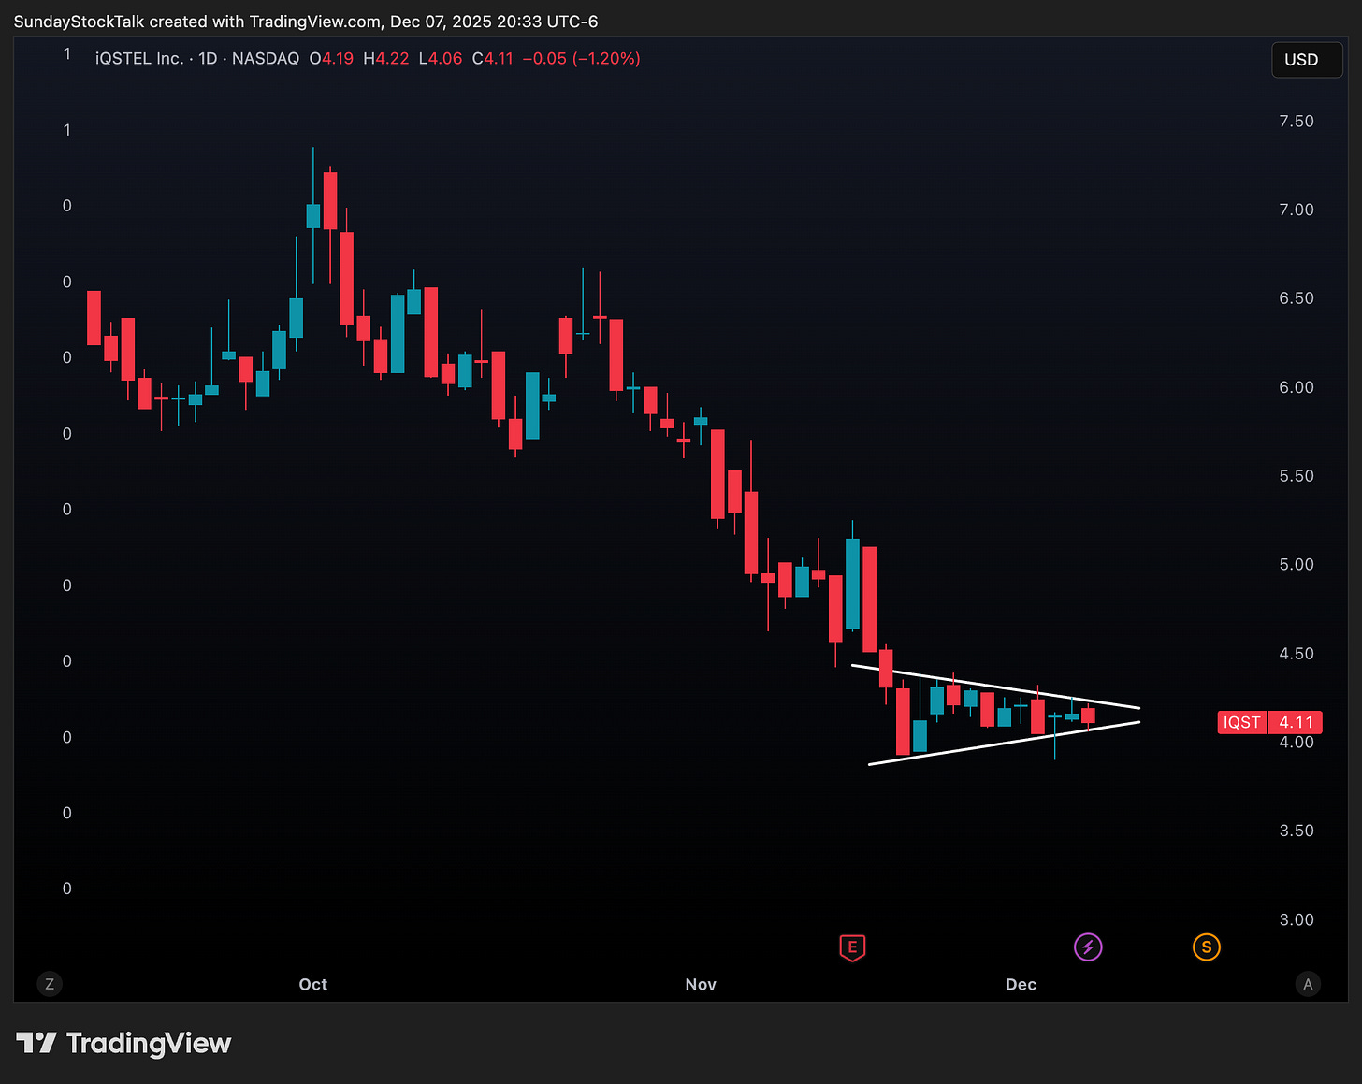Click the 3.00 price axis label
The width and height of the screenshot is (1362, 1084).
pos(1297,919)
